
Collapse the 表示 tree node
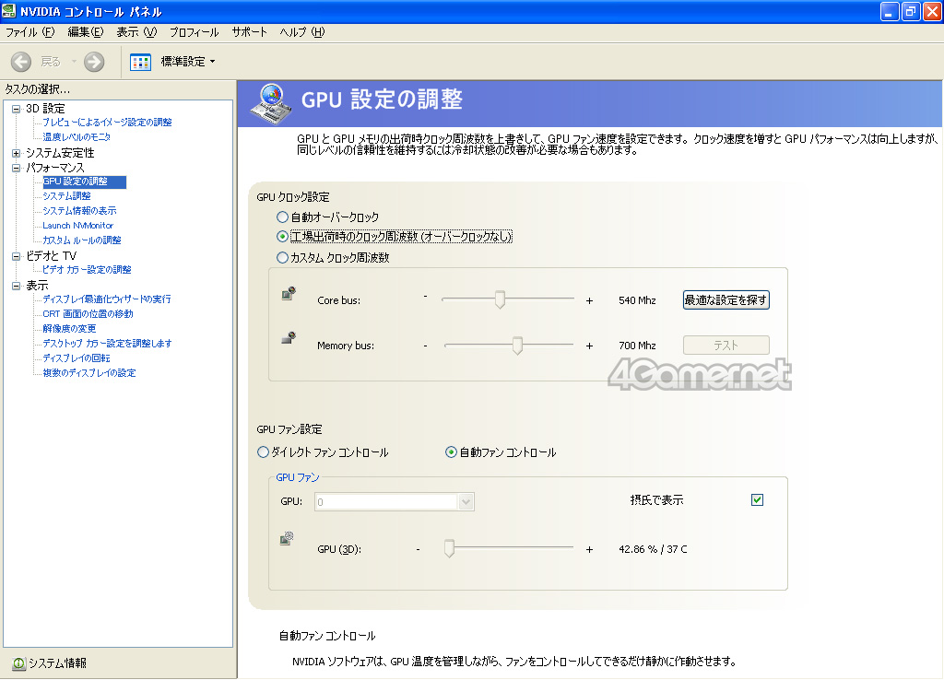[x=17, y=286]
